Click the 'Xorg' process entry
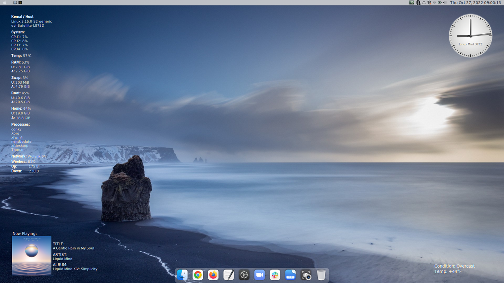Image resolution: width=504 pixels, height=283 pixels. click(15, 133)
